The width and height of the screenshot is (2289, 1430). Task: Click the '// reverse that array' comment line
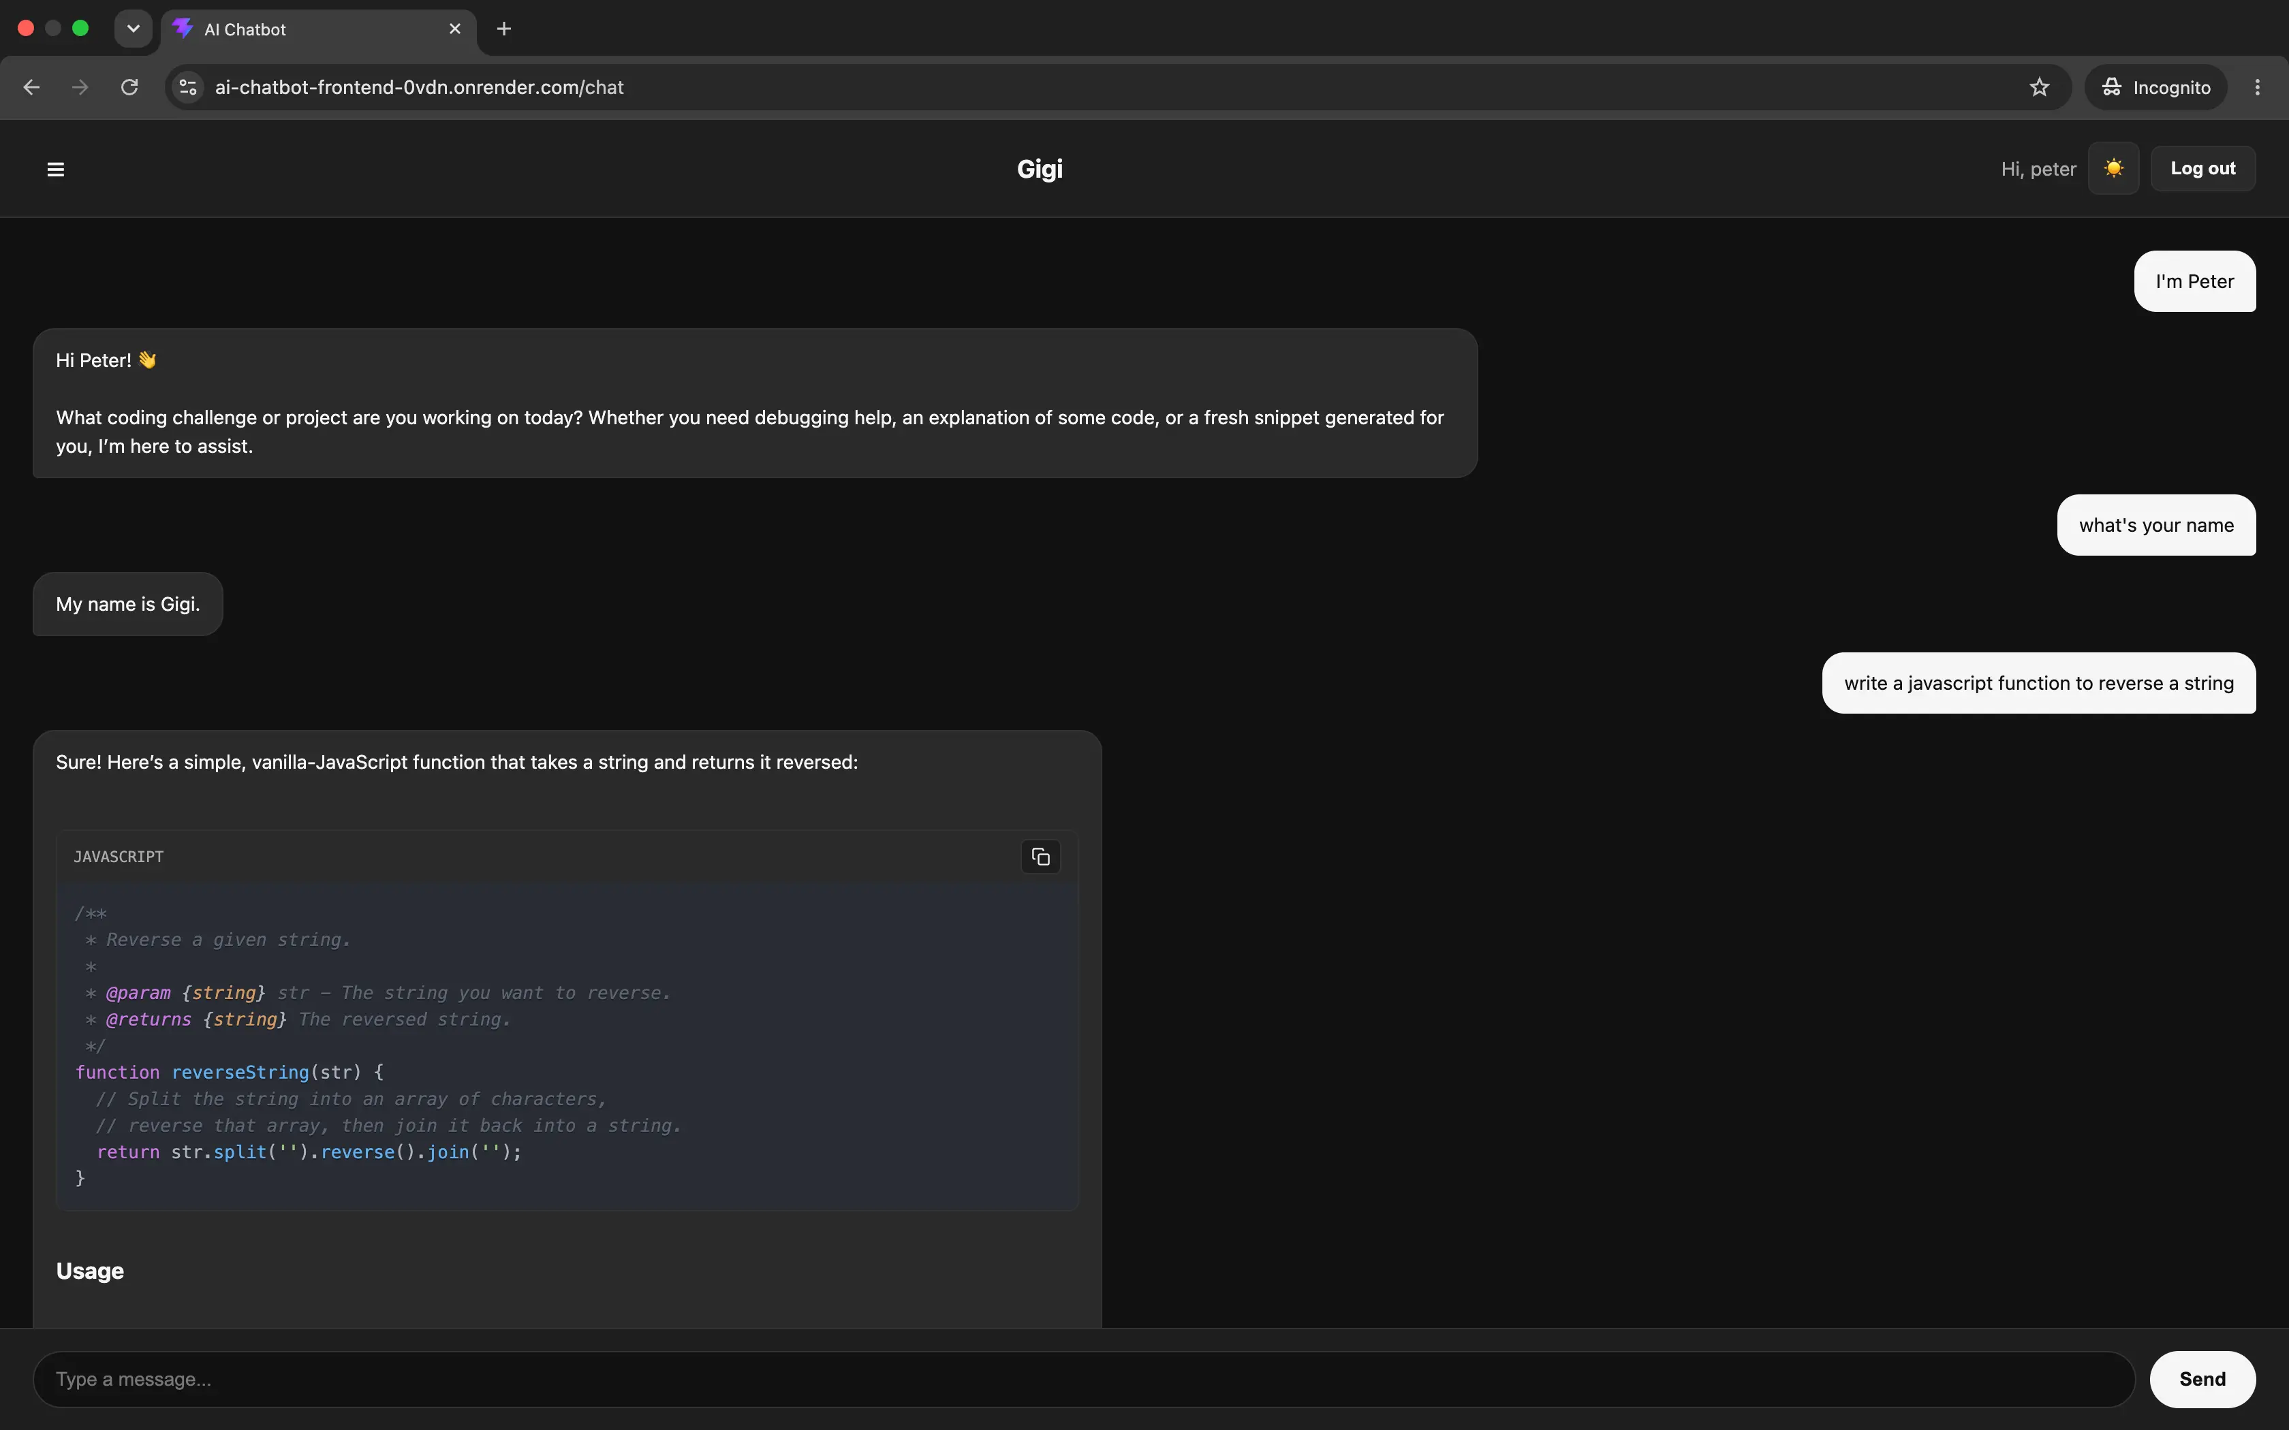(389, 1126)
